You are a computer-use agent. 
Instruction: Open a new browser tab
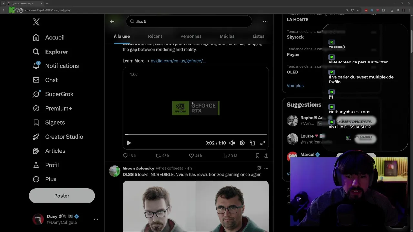coord(47,3)
